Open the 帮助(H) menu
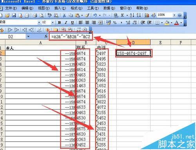 142,8
